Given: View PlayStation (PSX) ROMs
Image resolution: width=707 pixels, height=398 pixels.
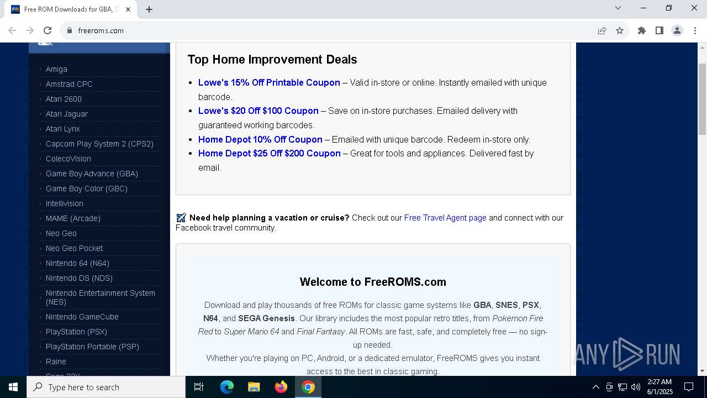Looking at the screenshot, I should [x=76, y=332].
